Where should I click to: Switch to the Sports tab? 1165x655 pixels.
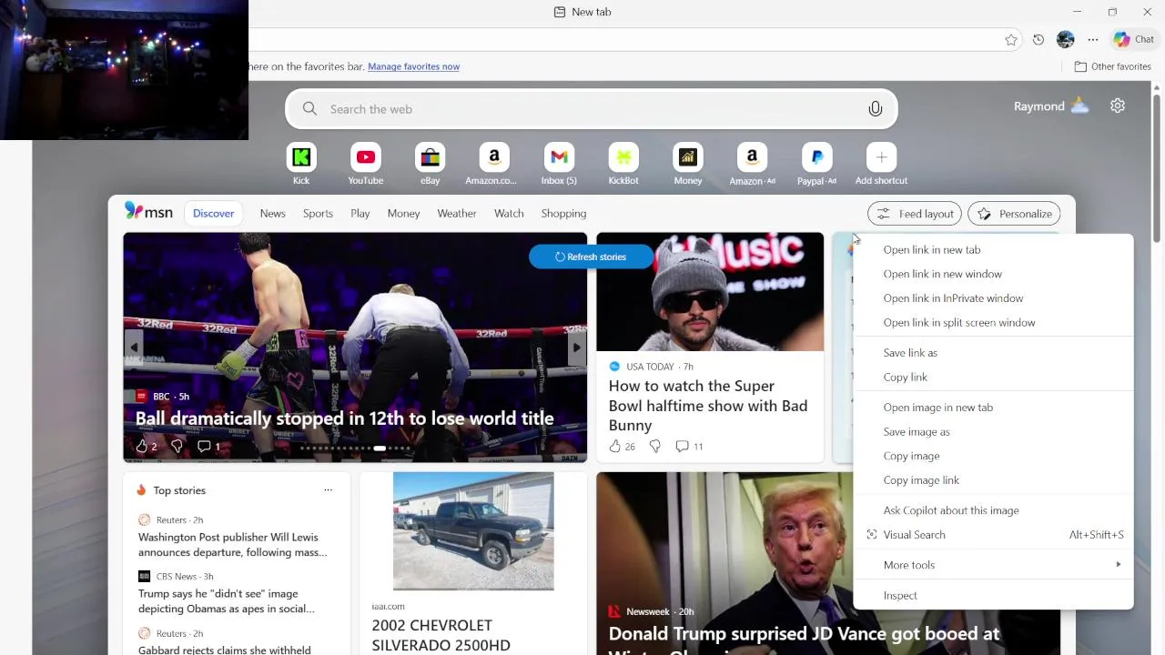click(x=318, y=213)
